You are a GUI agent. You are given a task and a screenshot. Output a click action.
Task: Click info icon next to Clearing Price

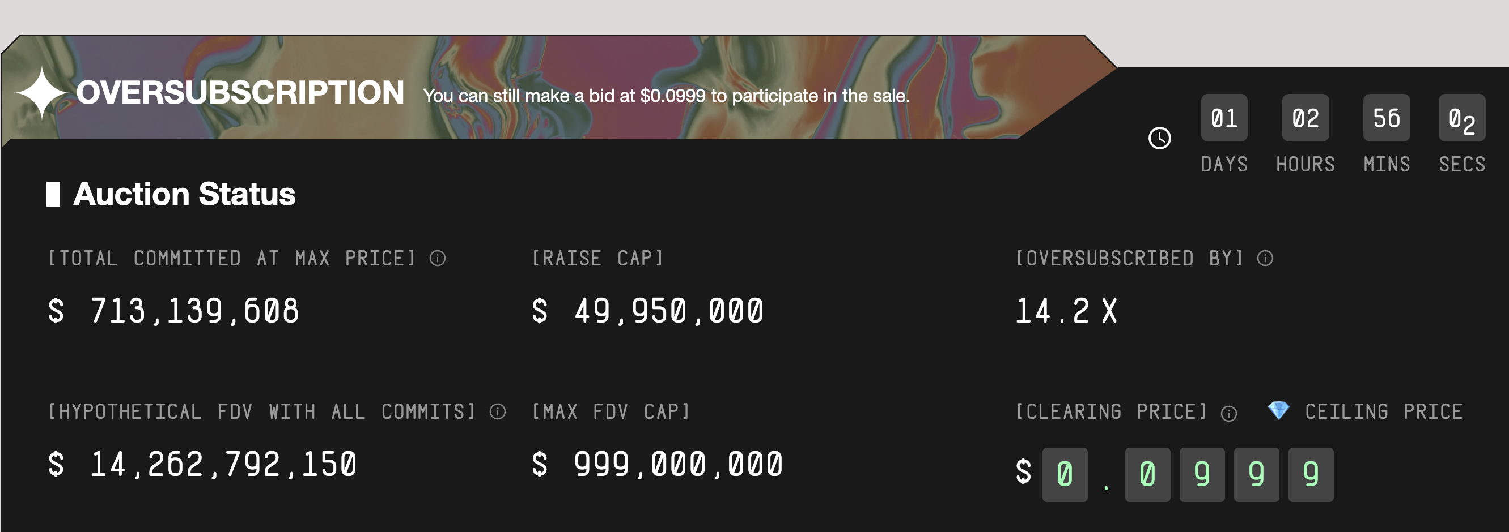tap(1228, 413)
